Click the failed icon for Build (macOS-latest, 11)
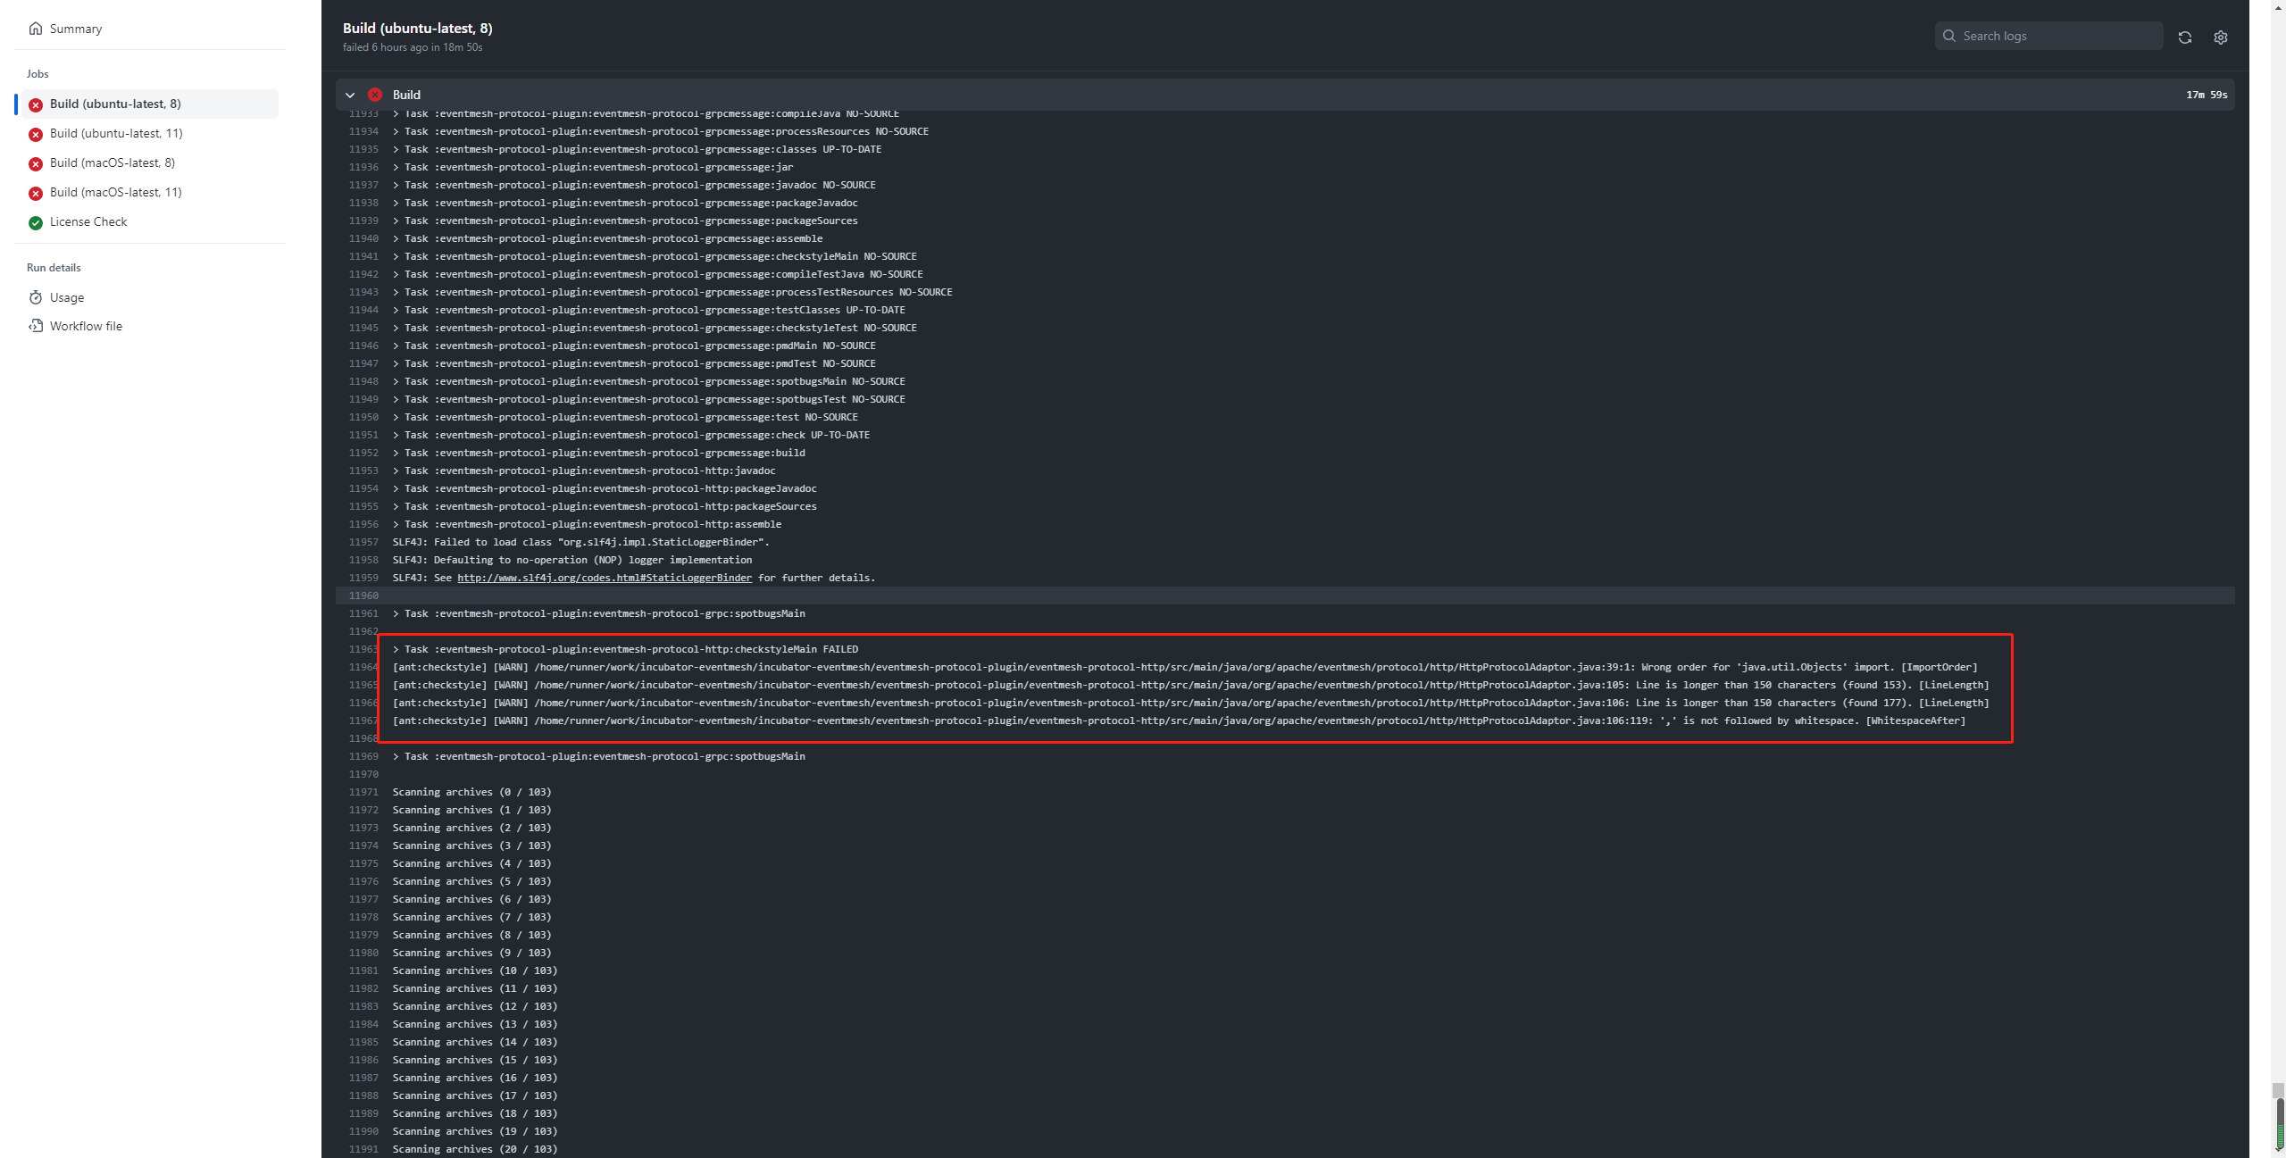 (x=36, y=193)
